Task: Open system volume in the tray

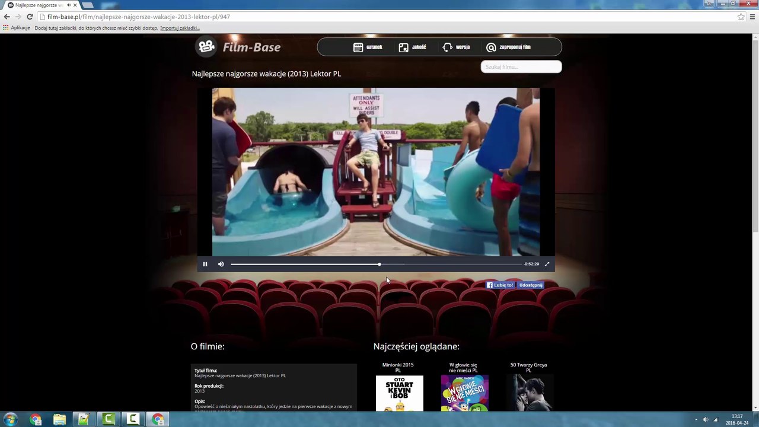Action: 706,420
